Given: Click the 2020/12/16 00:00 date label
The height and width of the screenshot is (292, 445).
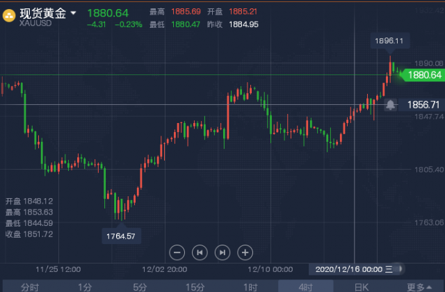Looking at the screenshot, I should tap(354, 269).
